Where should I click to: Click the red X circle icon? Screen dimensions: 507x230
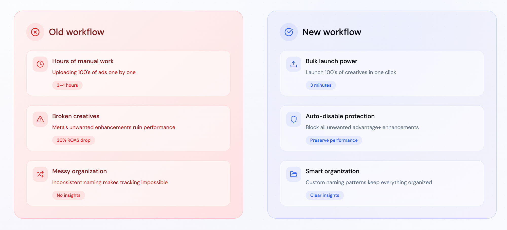pyautogui.click(x=35, y=32)
